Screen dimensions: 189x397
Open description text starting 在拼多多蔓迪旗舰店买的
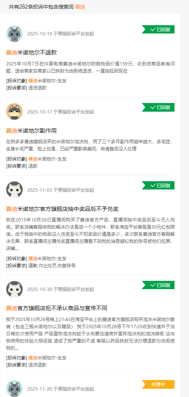pos(90,145)
